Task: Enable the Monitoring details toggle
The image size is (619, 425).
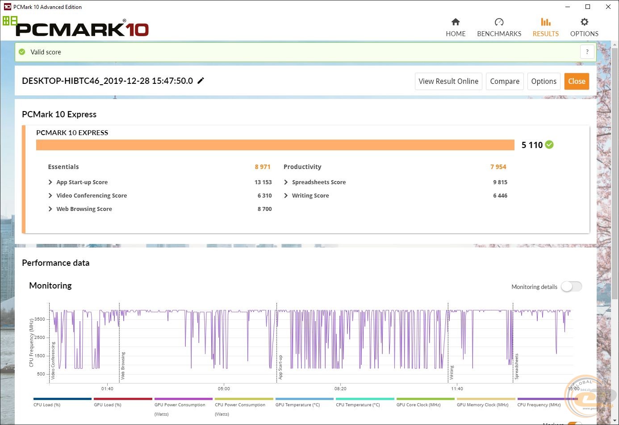Action: (571, 287)
